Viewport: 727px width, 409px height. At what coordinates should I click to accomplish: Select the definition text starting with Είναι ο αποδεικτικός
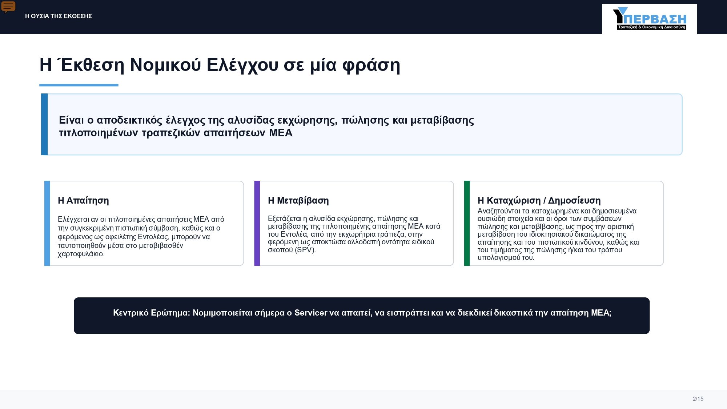point(266,126)
